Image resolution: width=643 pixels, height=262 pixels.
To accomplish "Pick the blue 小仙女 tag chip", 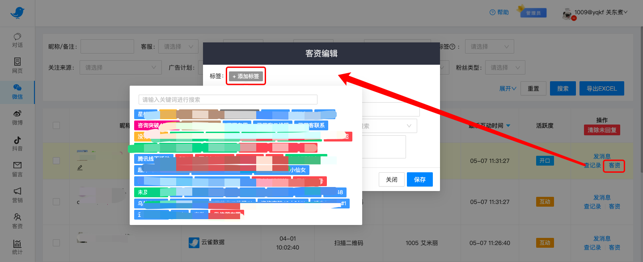I will click(x=298, y=170).
